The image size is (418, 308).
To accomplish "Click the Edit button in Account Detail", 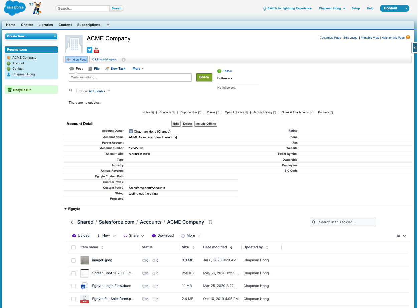I will pos(176,124).
